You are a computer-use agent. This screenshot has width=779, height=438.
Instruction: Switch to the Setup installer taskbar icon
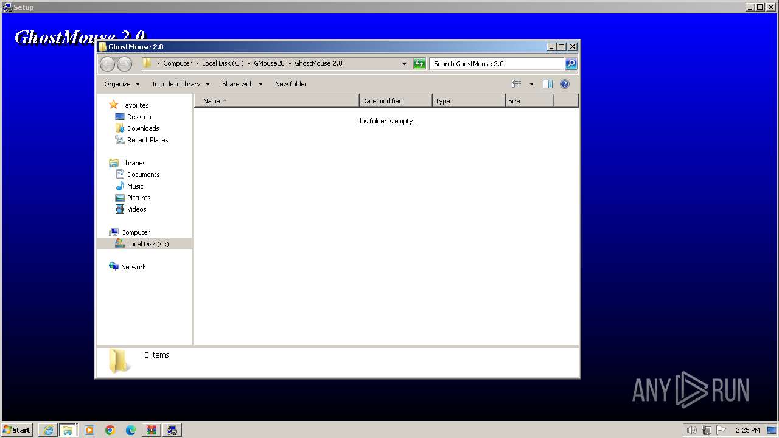172,430
